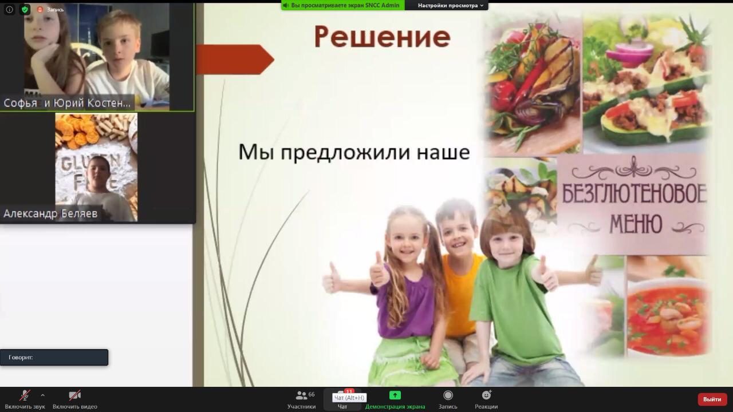Leave the meeting with the Выйти button
Image resolution: width=733 pixels, height=412 pixels.
click(712, 399)
